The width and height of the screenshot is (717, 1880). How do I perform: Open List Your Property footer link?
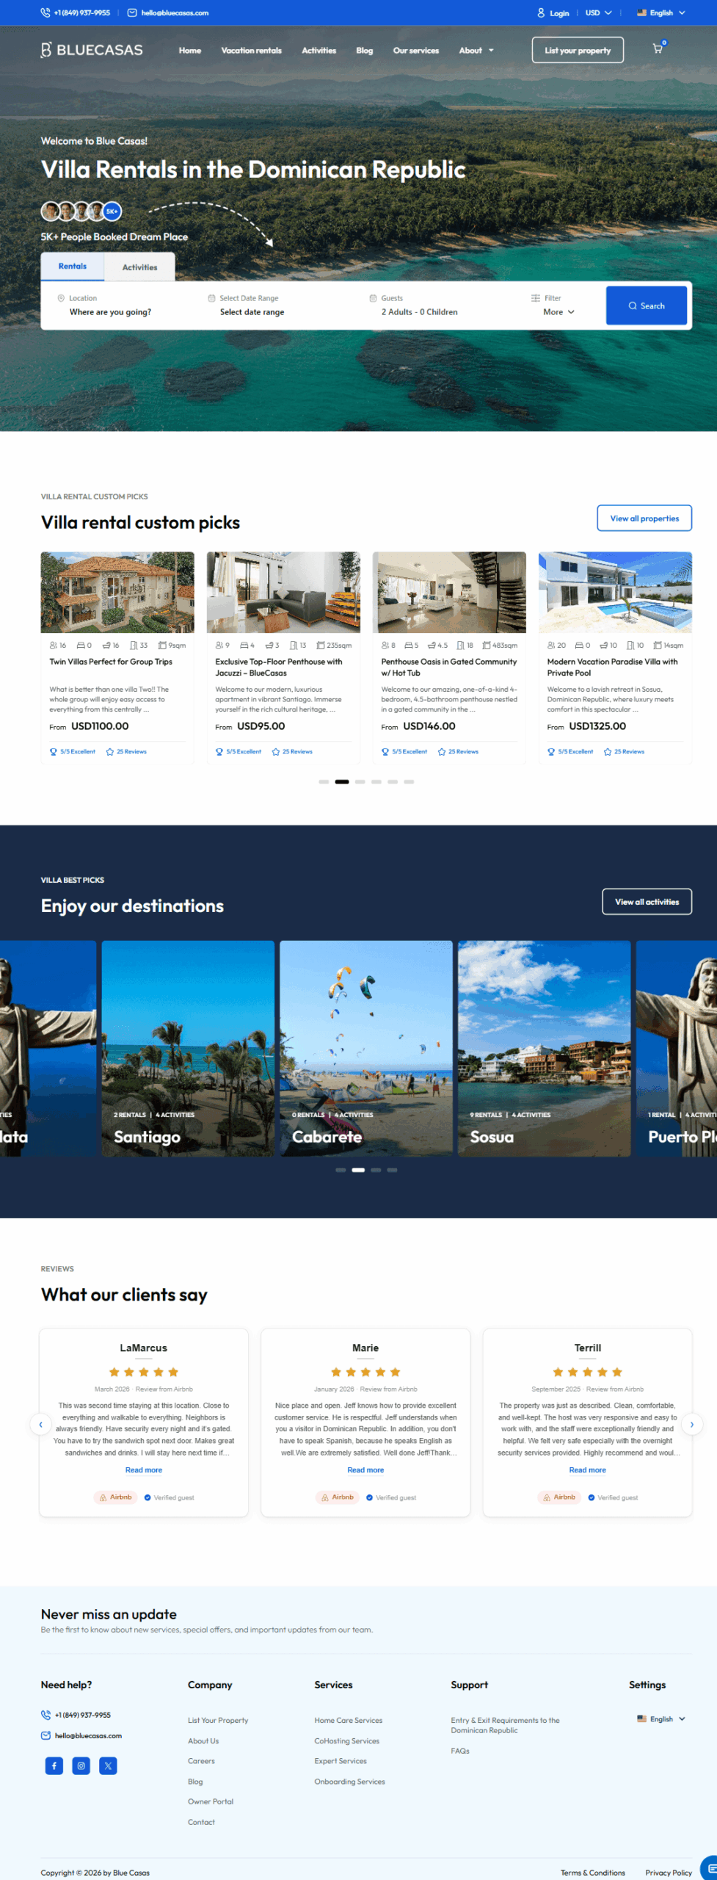coord(218,1720)
